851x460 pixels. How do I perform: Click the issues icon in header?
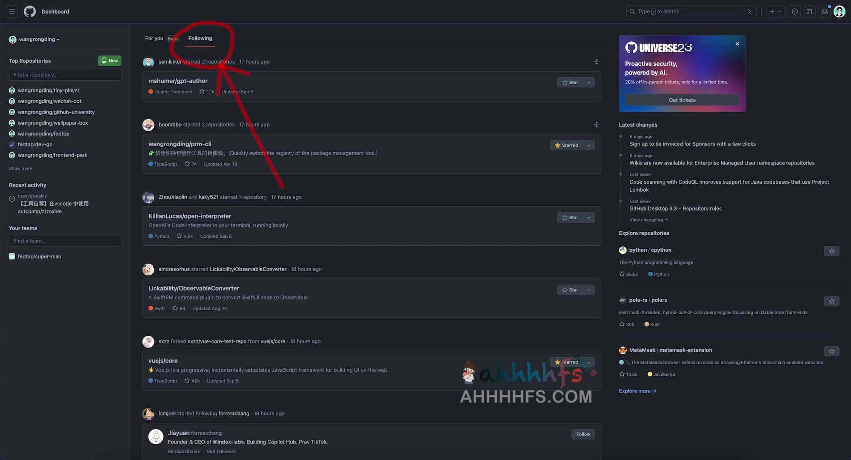(x=794, y=11)
